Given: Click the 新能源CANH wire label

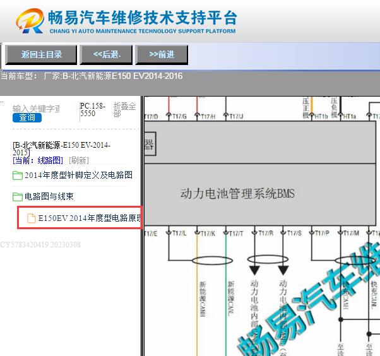Looking at the screenshot, I should pyautogui.click(x=203, y=299).
